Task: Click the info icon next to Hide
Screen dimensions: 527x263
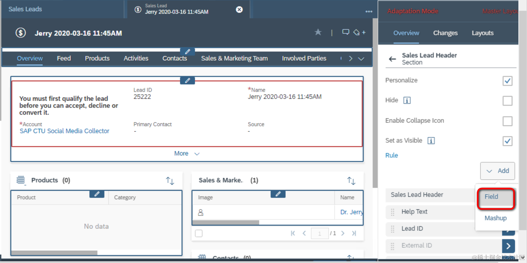Action: pyautogui.click(x=407, y=100)
